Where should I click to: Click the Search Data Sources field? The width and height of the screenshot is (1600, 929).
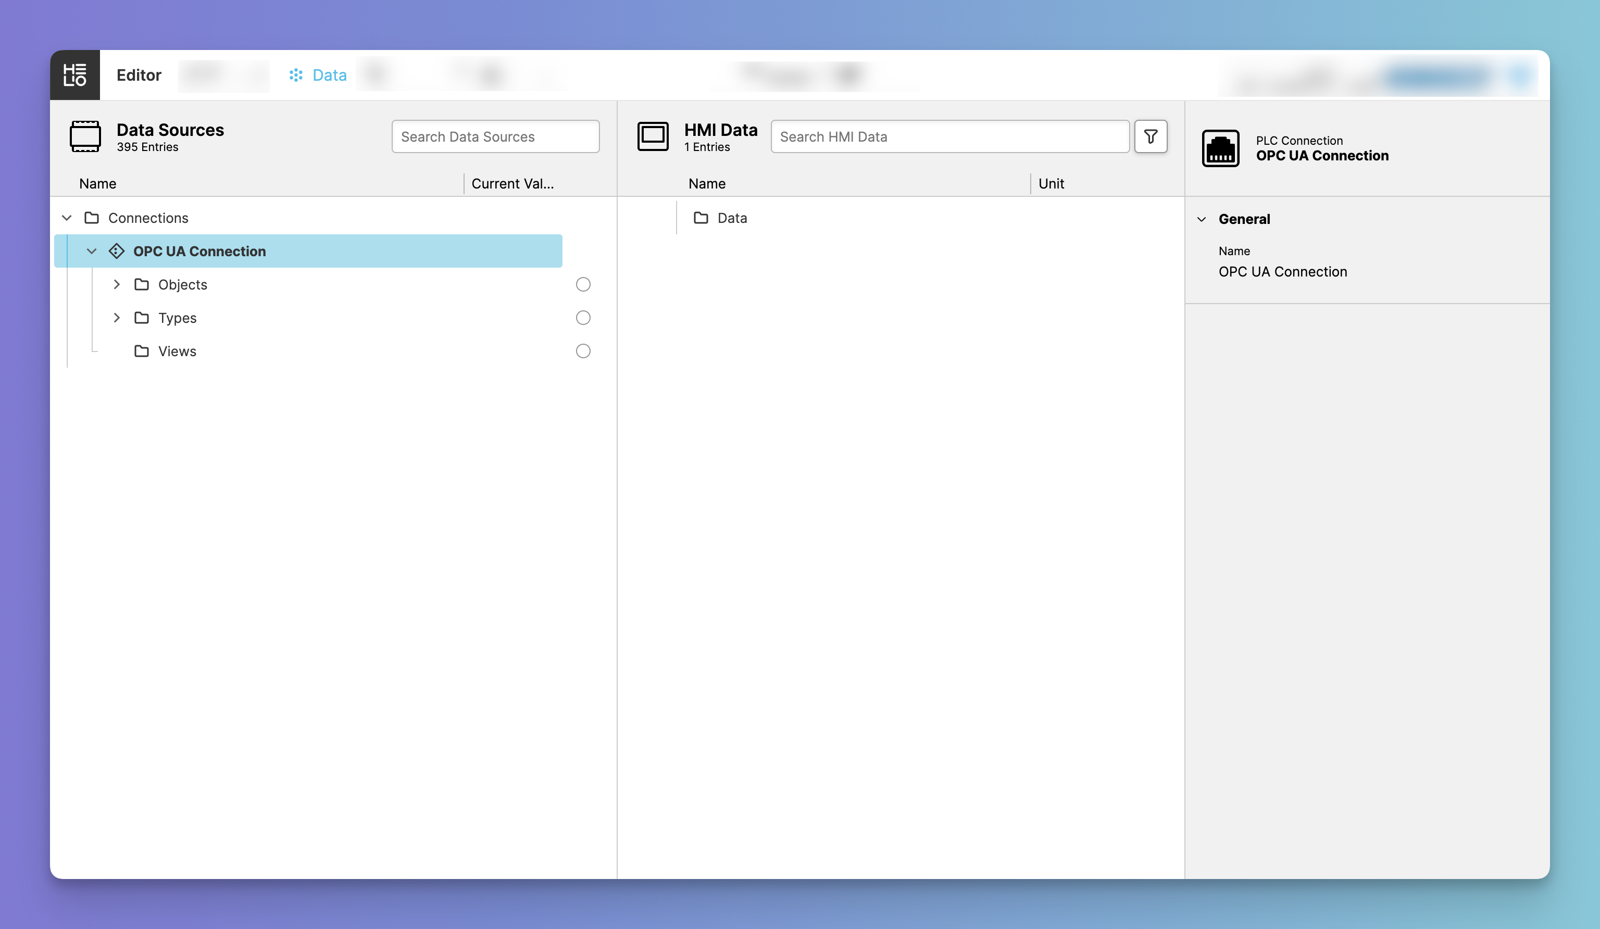495,136
